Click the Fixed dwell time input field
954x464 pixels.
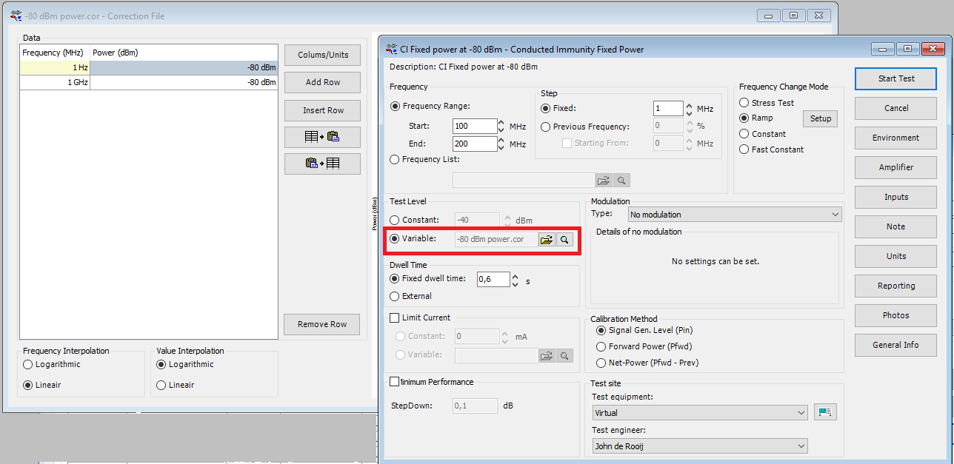click(493, 279)
